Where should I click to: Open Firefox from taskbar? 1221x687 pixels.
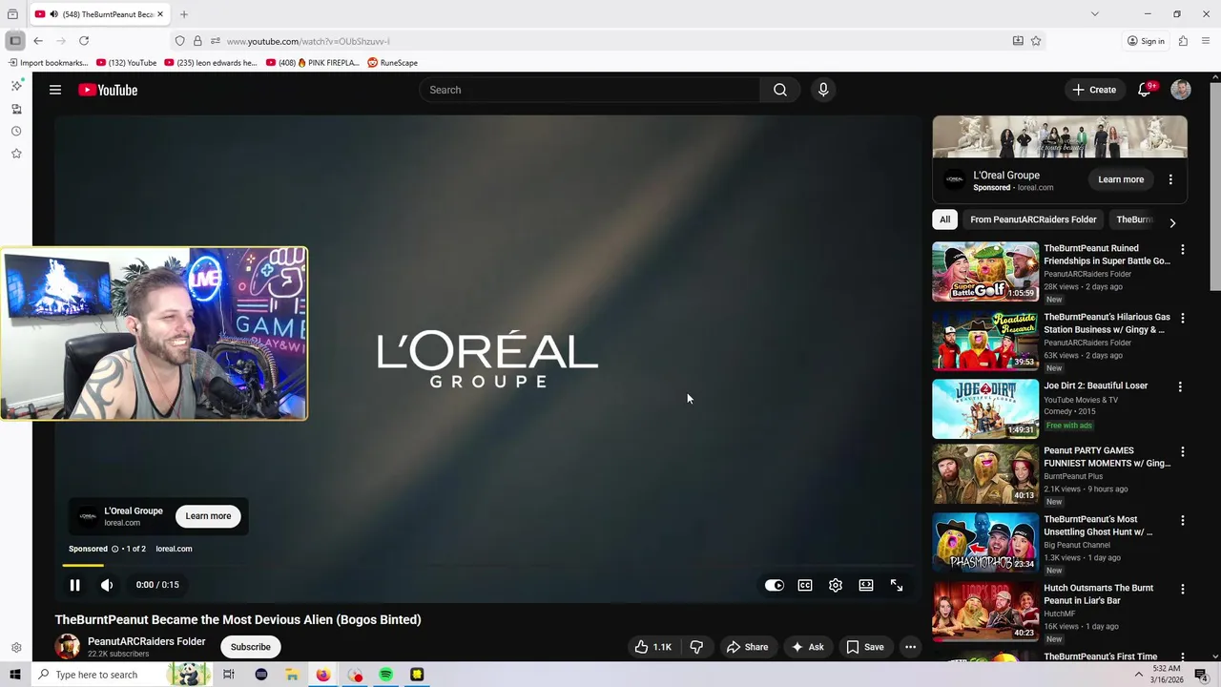pyautogui.click(x=323, y=675)
